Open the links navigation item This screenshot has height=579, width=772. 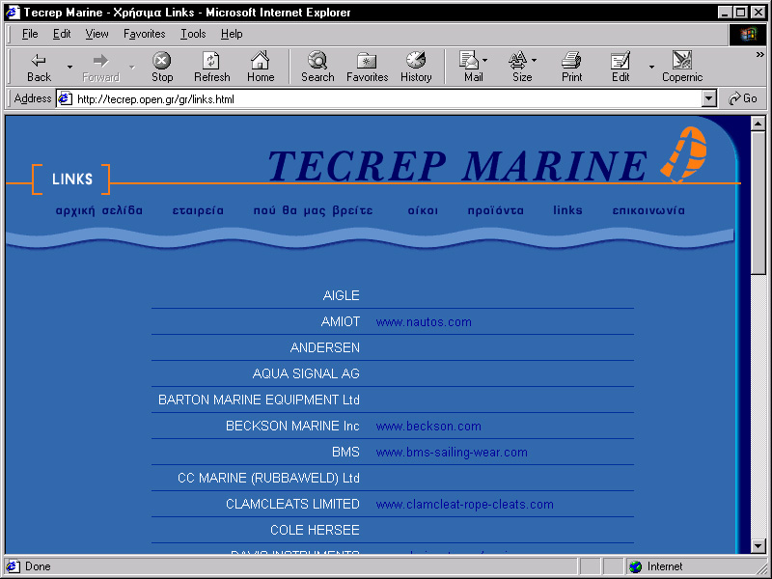(567, 210)
